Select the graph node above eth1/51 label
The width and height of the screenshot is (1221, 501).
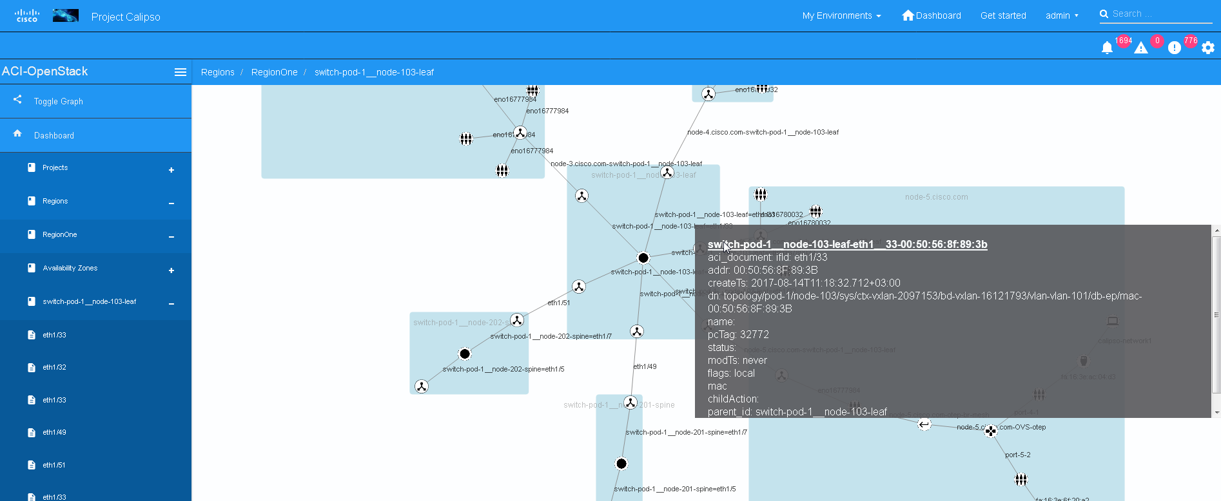[x=579, y=287]
